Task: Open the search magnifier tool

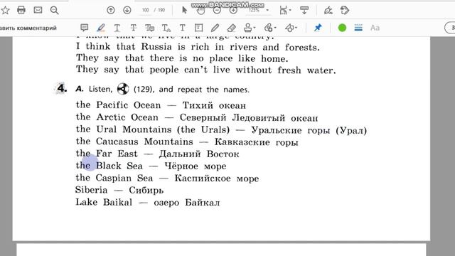Action: pos(54,11)
